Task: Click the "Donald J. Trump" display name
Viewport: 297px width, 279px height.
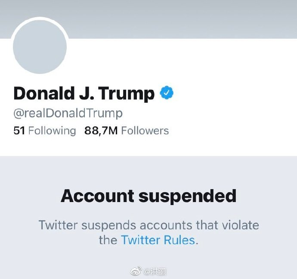Action: tap(84, 93)
